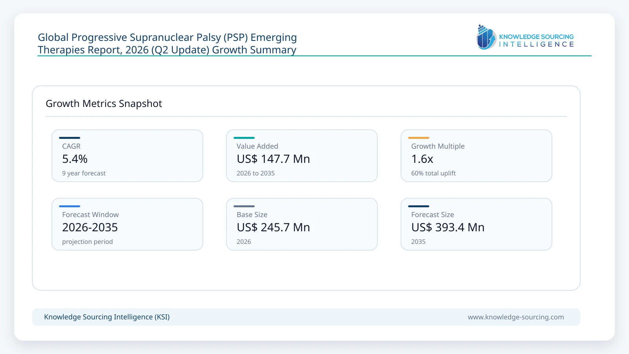Click the Growth Metrics Snapshot heading

point(104,103)
